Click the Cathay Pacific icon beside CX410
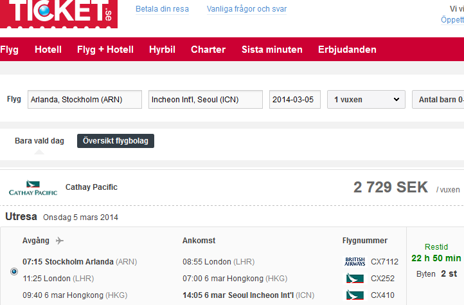 355,295
